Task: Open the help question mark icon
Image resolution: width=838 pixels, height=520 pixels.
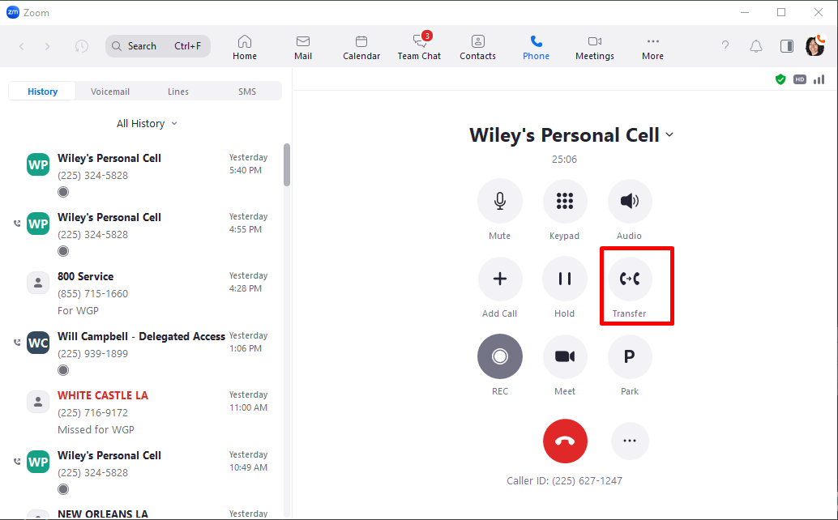Action: pos(725,46)
